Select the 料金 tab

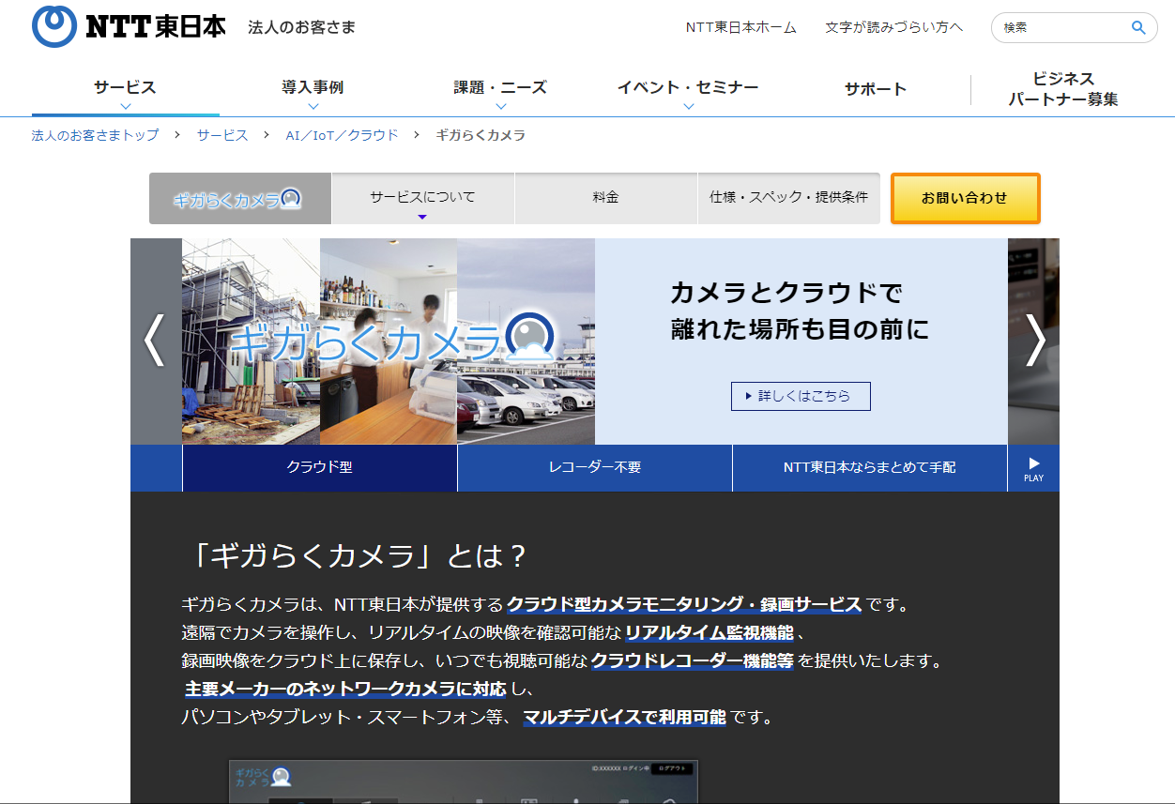[x=605, y=198]
